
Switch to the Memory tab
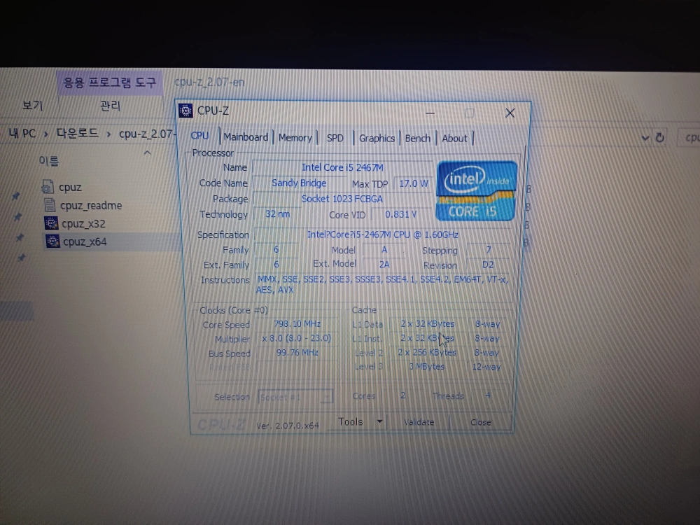[x=295, y=138]
